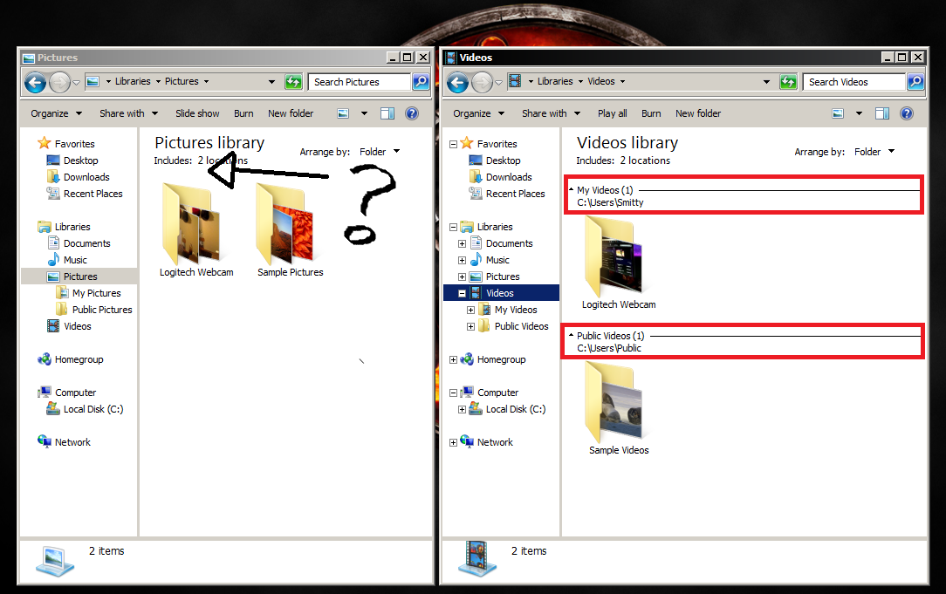Select Recent Places in Pictures window

[93, 194]
